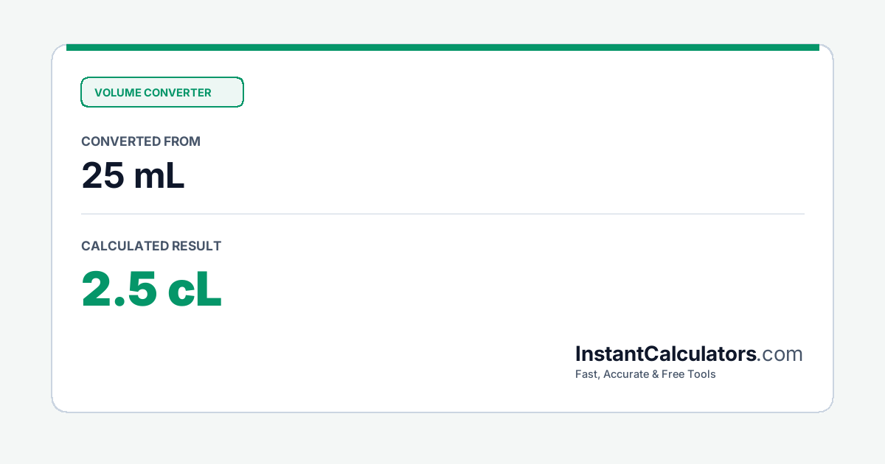Select the green "cL" unit text
The height and width of the screenshot is (464, 885).
click(195, 289)
